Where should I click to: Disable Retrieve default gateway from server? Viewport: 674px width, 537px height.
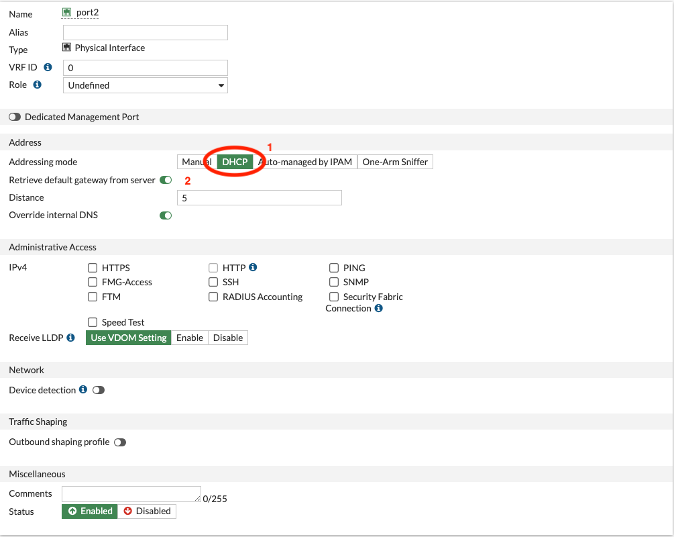click(166, 180)
